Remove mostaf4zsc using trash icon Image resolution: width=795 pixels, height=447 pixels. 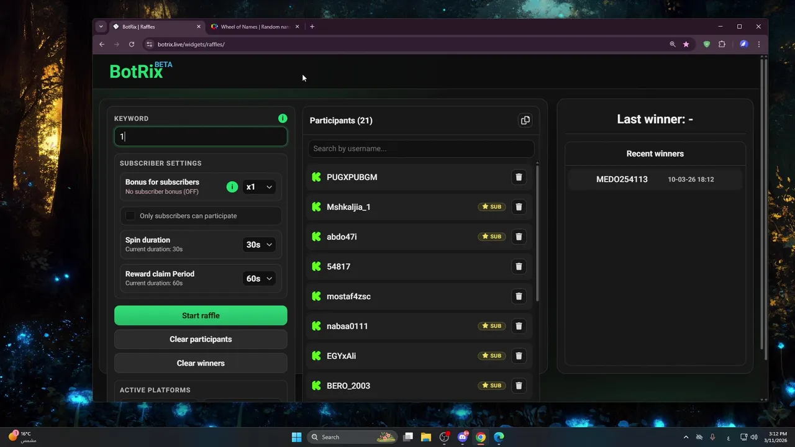click(x=519, y=296)
